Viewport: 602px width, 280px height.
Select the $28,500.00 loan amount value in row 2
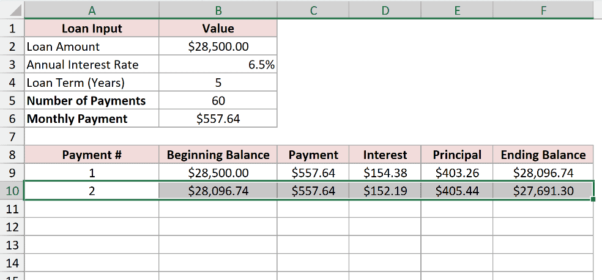218,46
